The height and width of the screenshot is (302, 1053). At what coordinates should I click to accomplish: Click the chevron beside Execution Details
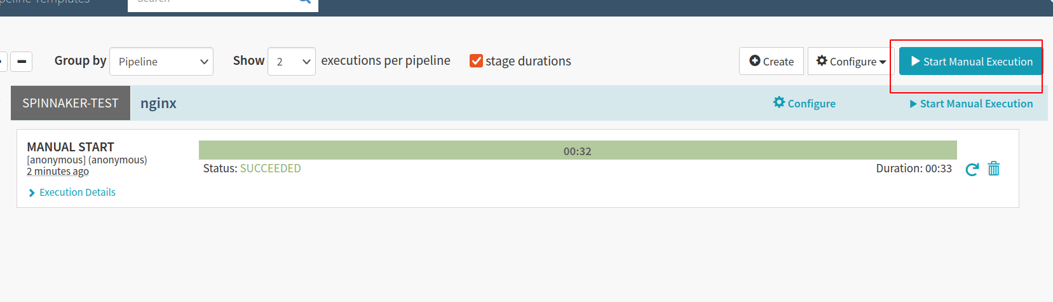tap(32, 193)
